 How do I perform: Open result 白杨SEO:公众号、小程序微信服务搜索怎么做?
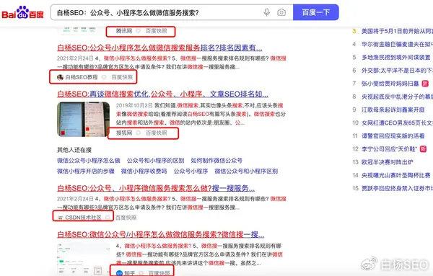(156, 188)
